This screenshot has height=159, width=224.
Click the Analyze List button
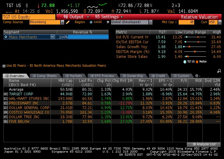(204, 144)
